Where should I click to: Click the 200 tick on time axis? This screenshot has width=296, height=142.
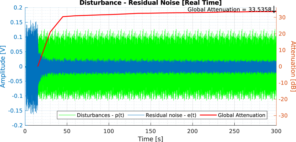point(192,131)
